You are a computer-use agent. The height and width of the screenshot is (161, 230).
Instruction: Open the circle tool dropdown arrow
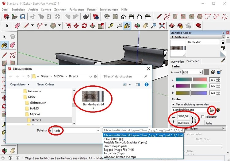[x=59, y=25]
